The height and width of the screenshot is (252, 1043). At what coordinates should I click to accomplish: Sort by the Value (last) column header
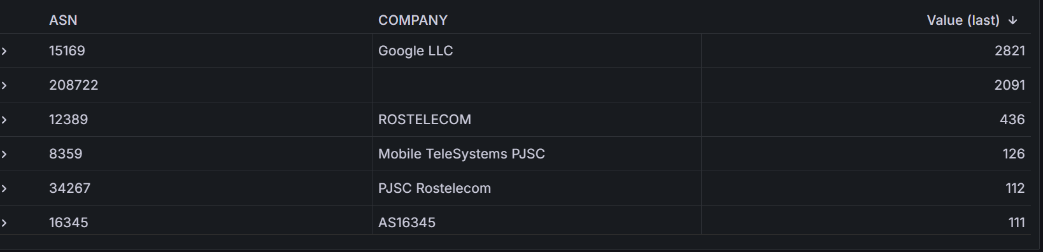(963, 20)
